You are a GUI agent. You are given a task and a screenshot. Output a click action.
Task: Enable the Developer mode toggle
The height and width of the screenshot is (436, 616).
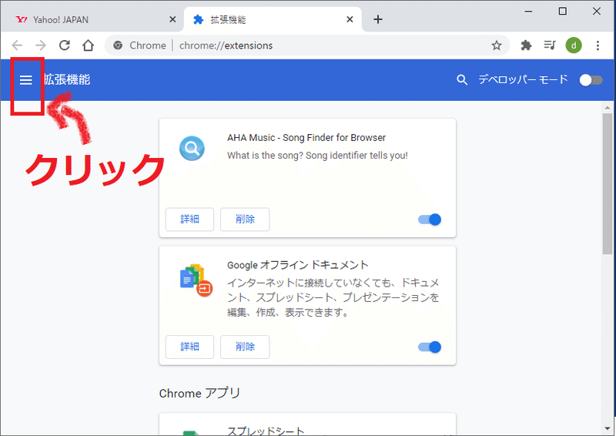click(x=591, y=80)
